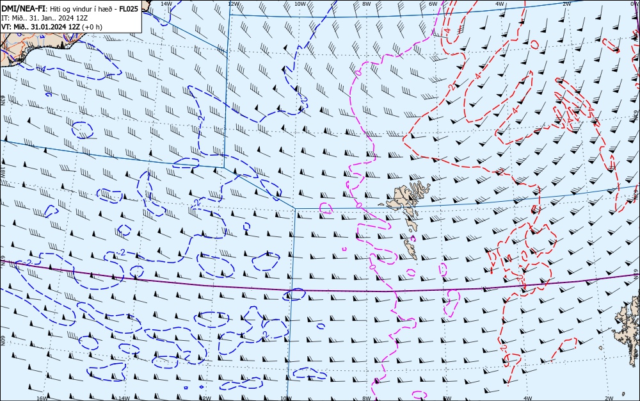This screenshot has width=640, height=401.
Task: Click the 2W longitude label along the bottom edge
Action: click(x=609, y=398)
